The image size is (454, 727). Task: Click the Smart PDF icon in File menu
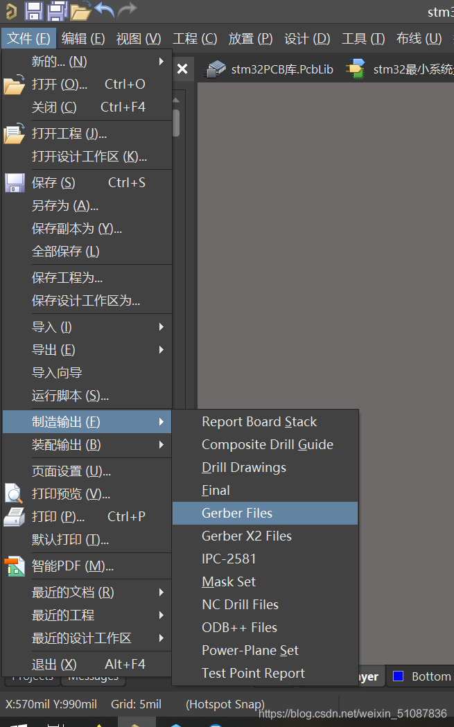click(x=14, y=566)
